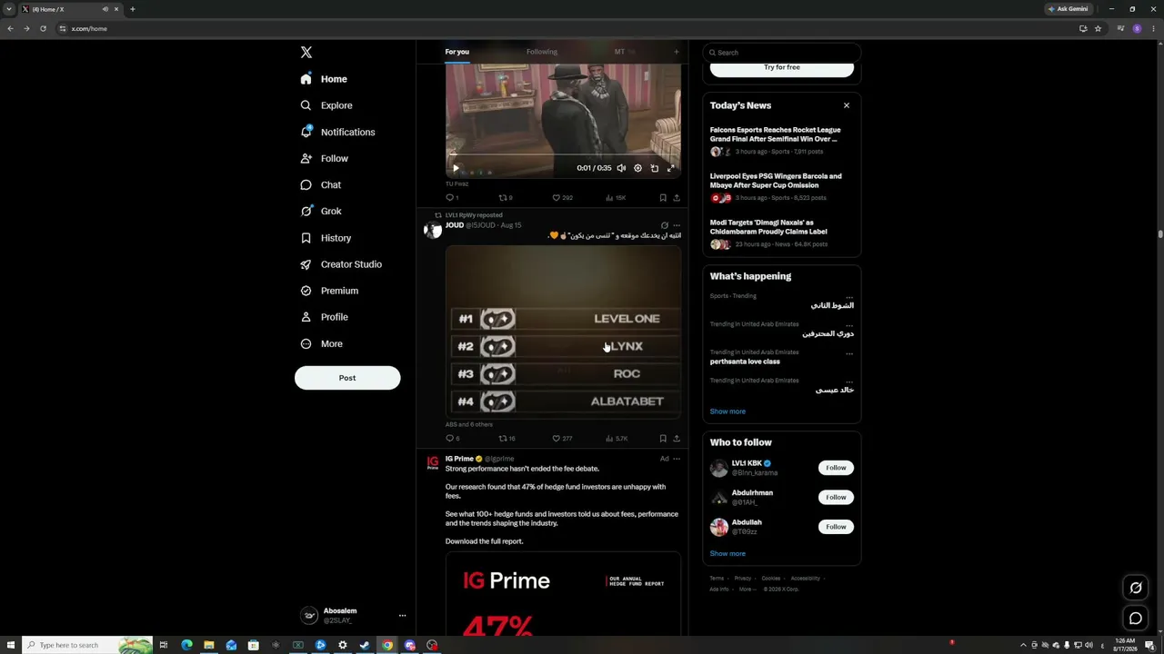Play the video in the top post
This screenshot has height=654, width=1164.
456,168
